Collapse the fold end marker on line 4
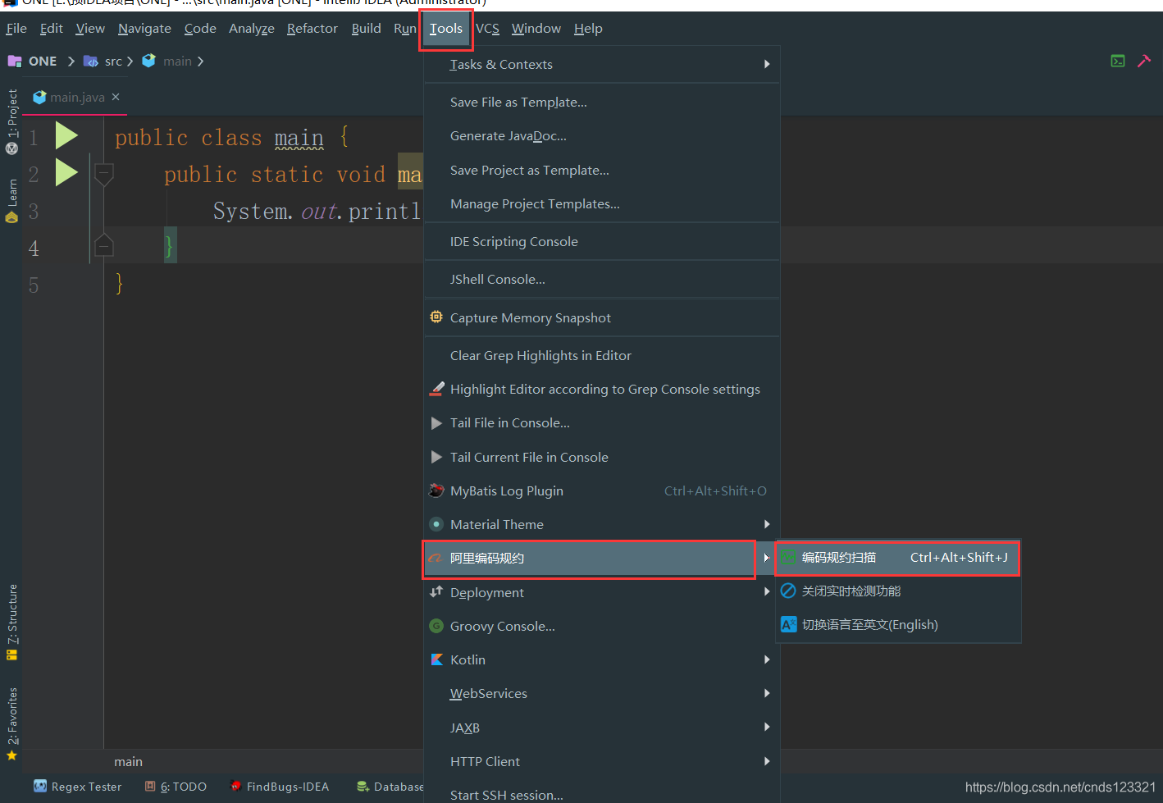The image size is (1163, 803). pos(104,245)
